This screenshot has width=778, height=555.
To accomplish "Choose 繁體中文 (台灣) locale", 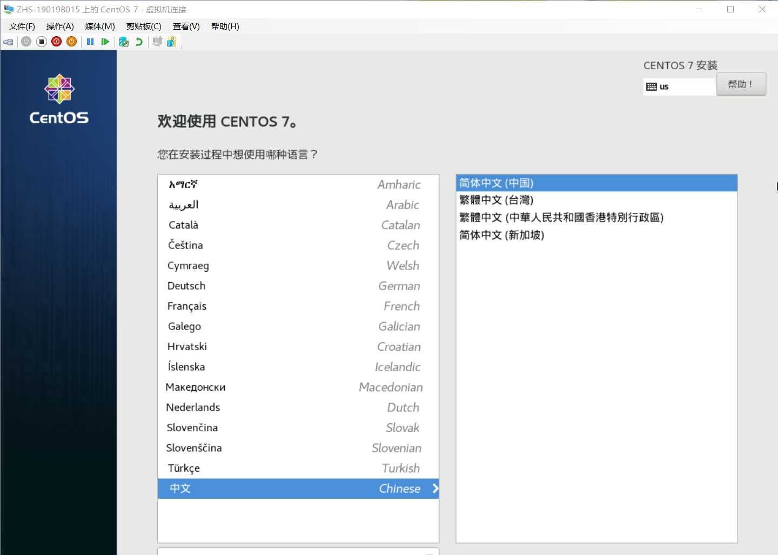I will tap(596, 200).
